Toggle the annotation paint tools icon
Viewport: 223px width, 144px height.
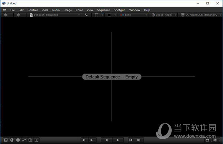[12, 140]
